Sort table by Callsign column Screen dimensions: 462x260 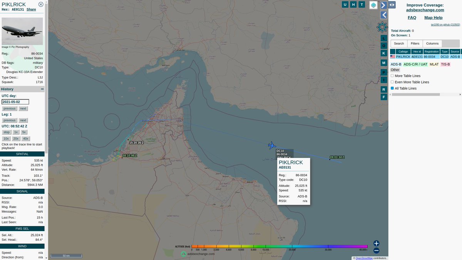(x=403, y=52)
